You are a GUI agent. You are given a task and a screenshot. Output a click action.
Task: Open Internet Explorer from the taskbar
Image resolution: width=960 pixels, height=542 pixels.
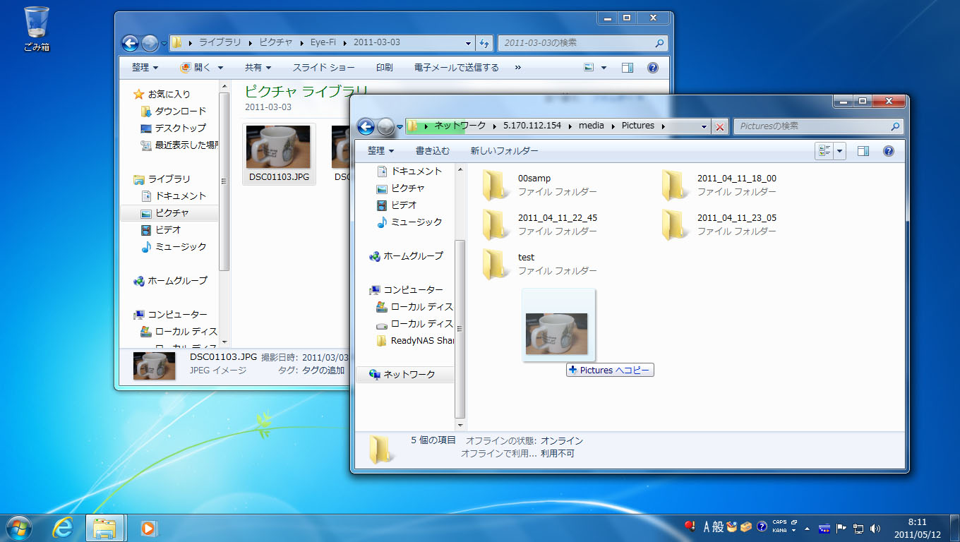63,527
